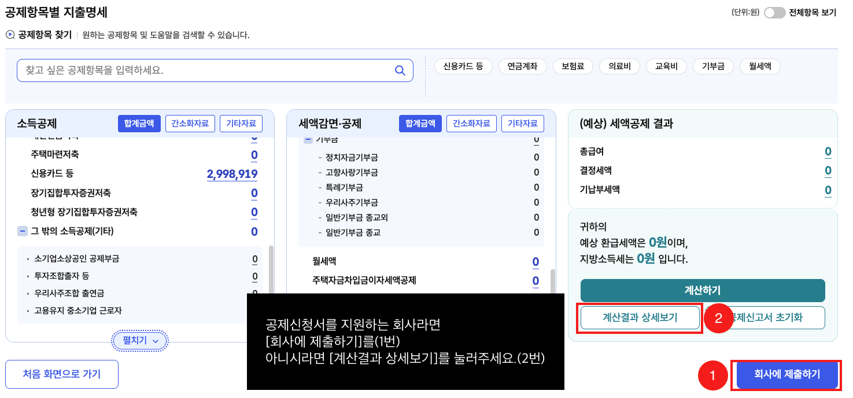
Task: Select the 교육비 filter chip
Action: pyautogui.click(x=666, y=66)
